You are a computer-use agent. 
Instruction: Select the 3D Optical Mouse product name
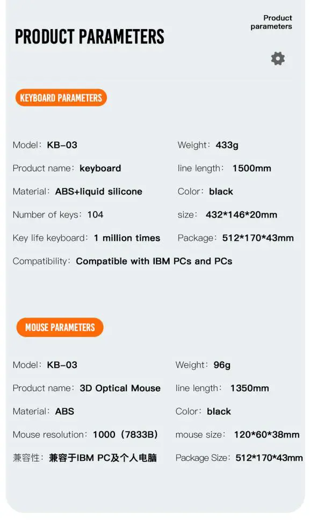click(x=120, y=388)
